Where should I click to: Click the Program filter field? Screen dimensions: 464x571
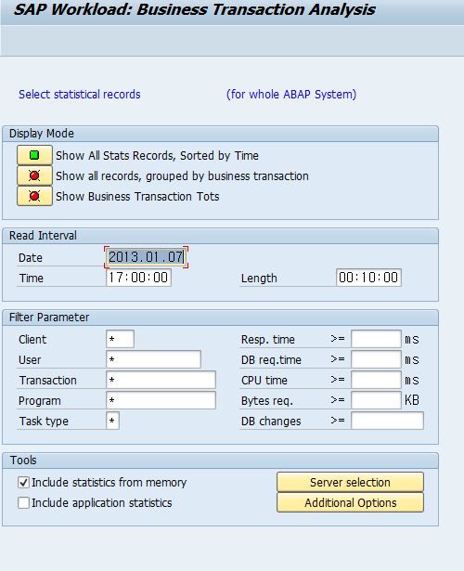point(161,400)
